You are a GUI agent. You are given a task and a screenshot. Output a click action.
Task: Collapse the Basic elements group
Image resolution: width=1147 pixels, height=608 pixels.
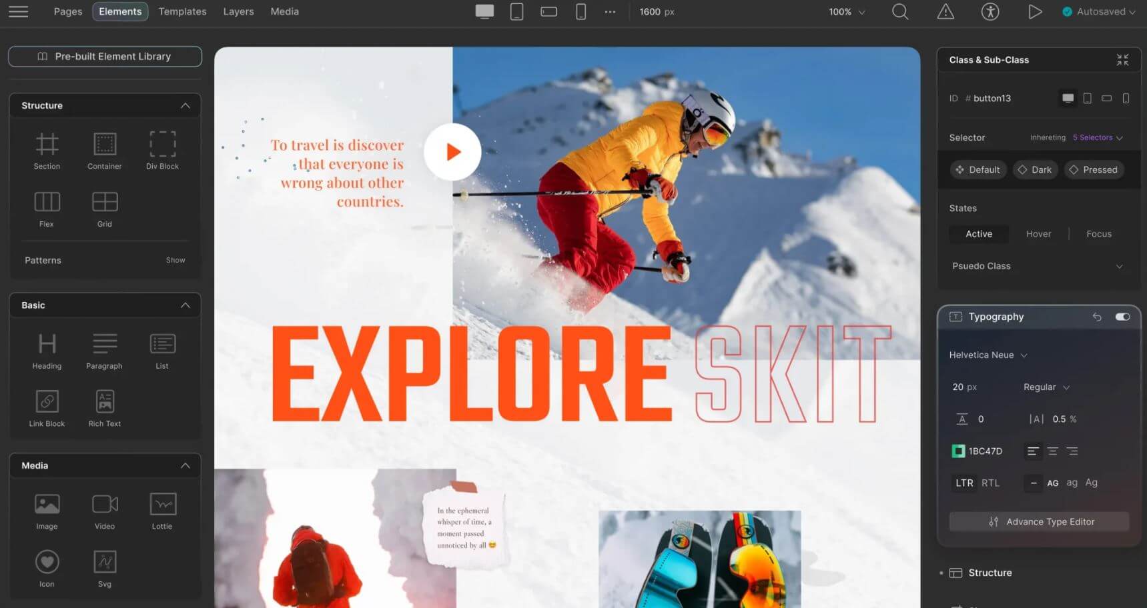185,305
